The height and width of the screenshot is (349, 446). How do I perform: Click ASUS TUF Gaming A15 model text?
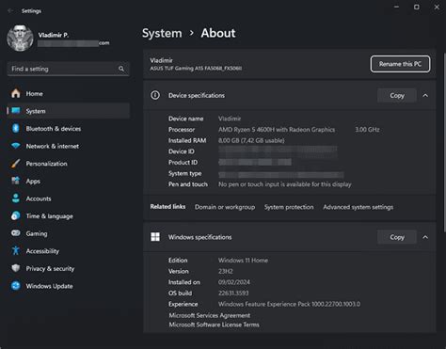(x=196, y=69)
